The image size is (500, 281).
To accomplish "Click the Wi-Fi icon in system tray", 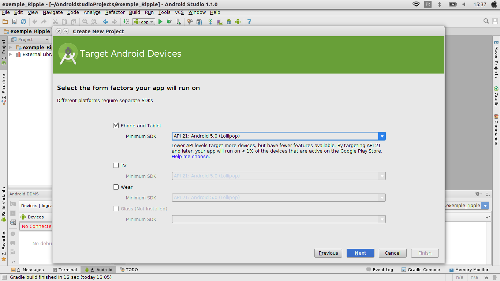I will [x=416, y=4].
